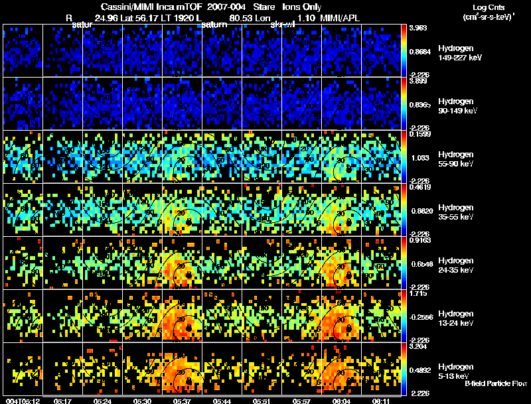This screenshot has height=404, width=531.
Task: Open the 24-35 keV image panel at 05:57
Action: 301,263
